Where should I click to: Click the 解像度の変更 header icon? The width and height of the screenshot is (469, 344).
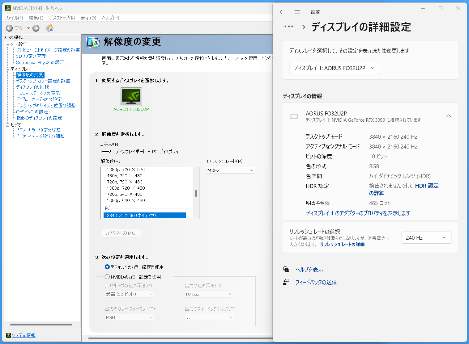(93, 43)
